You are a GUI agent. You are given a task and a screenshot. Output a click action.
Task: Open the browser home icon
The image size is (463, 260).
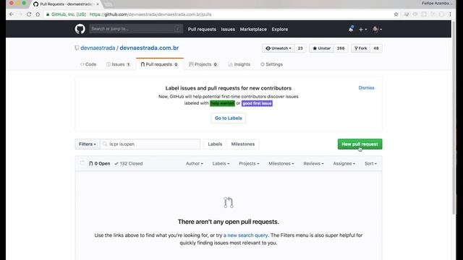(x=38, y=14)
